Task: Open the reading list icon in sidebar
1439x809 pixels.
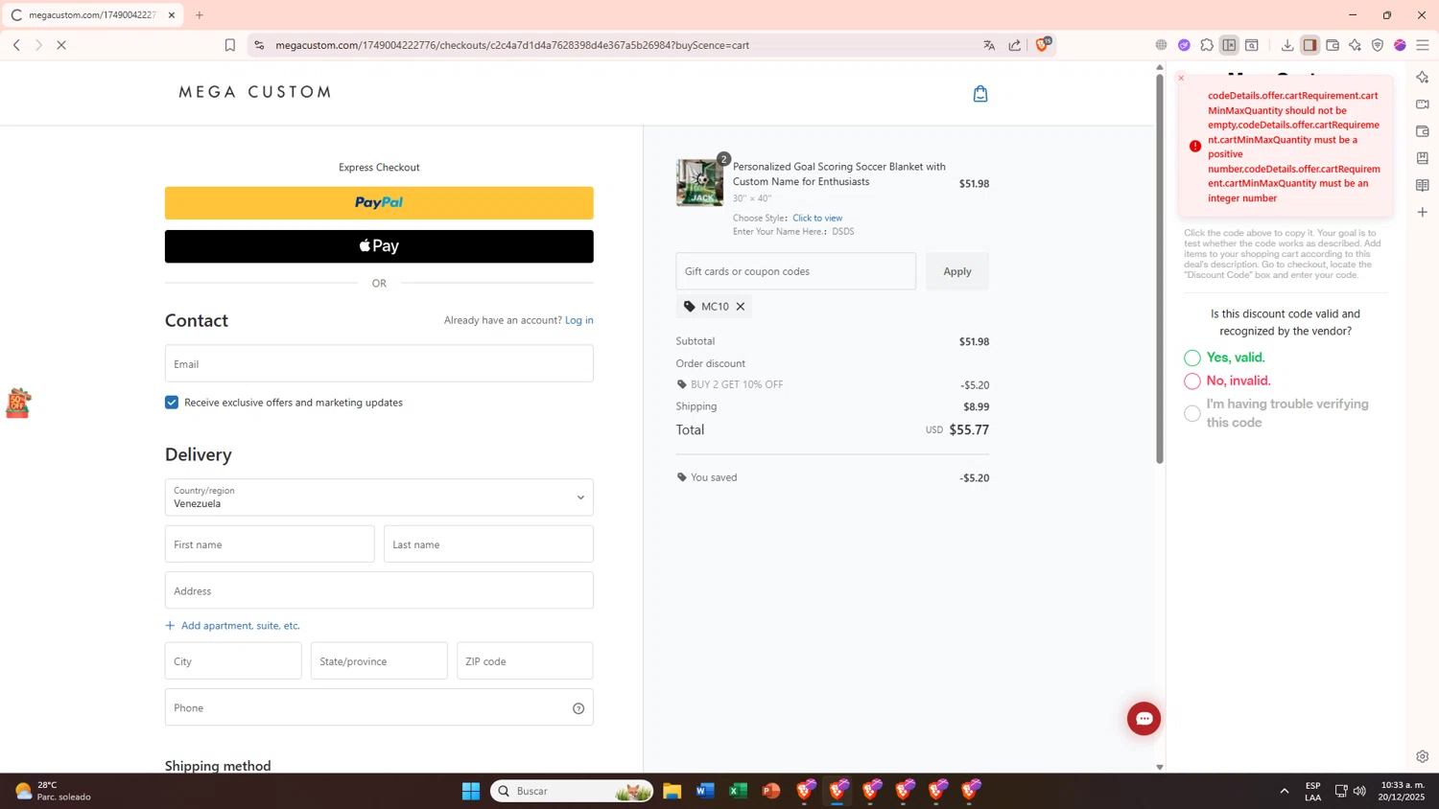Action: tap(1423, 185)
